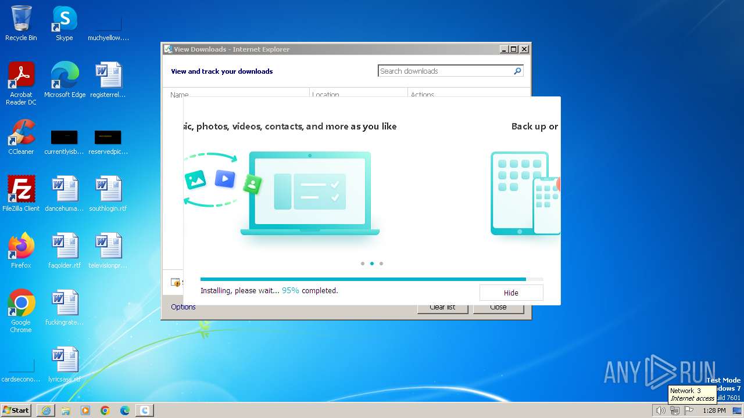
Task: Select the faqolder.rtf document icon
Action: point(65,250)
